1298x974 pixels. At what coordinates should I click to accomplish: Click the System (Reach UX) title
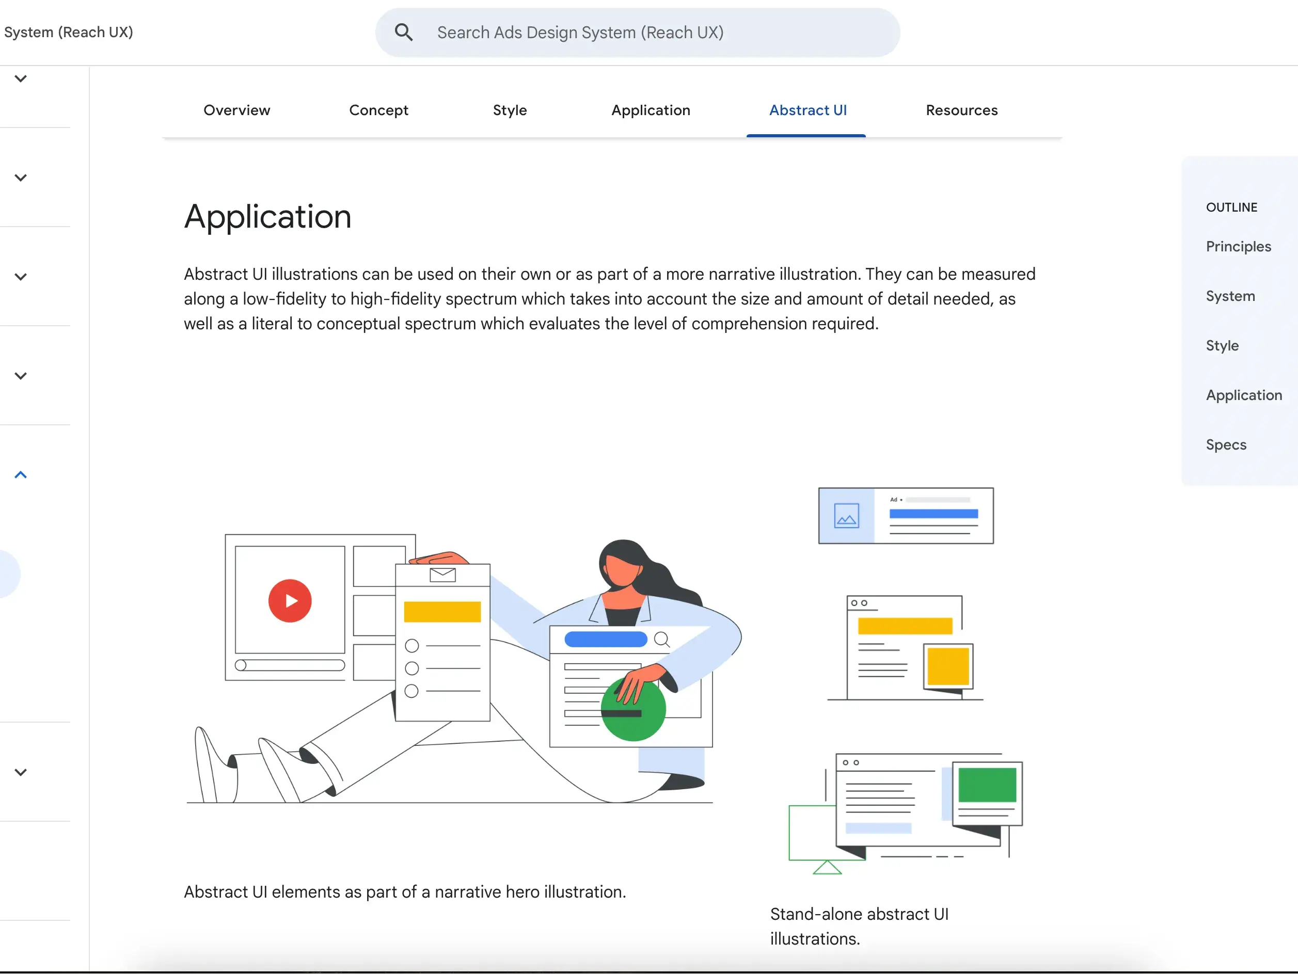coord(68,33)
